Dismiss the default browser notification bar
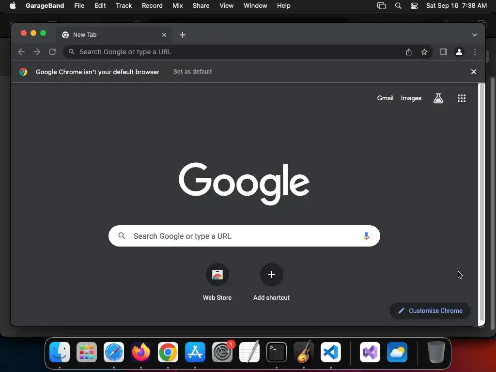The width and height of the screenshot is (496, 372). tap(474, 72)
